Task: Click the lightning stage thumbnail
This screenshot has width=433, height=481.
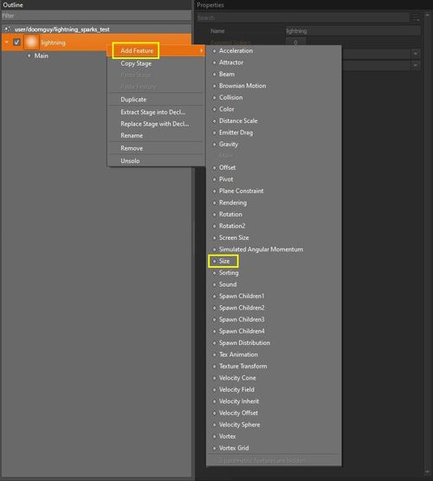Action: point(31,42)
